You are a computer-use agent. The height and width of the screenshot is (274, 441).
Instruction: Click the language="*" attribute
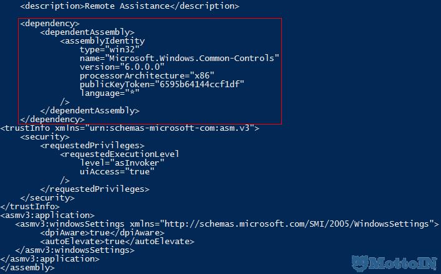point(109,93)
